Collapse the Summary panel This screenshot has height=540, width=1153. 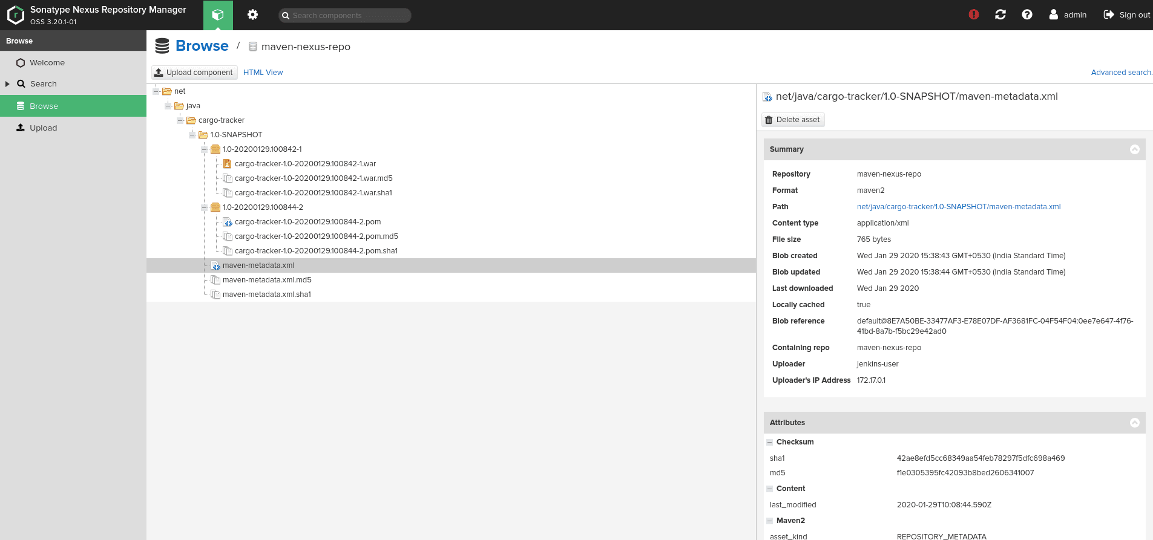point(1134,149)
